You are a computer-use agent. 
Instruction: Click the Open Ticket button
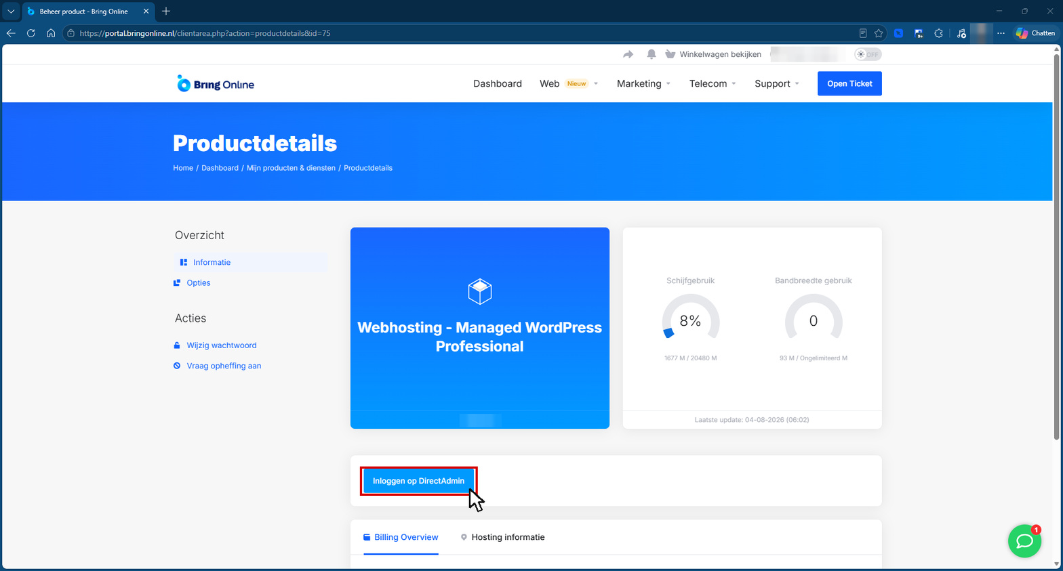(849, 83)
